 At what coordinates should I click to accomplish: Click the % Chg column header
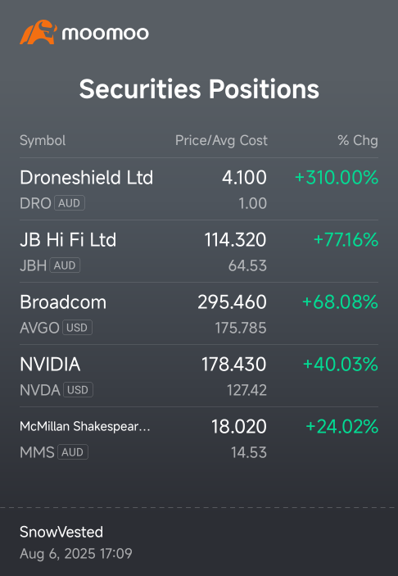(x=358, y=140)
